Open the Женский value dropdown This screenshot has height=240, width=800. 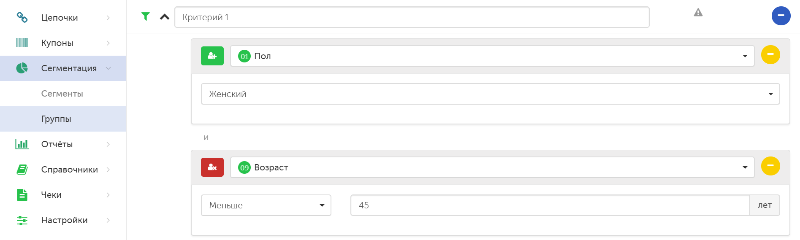[491, 94]
